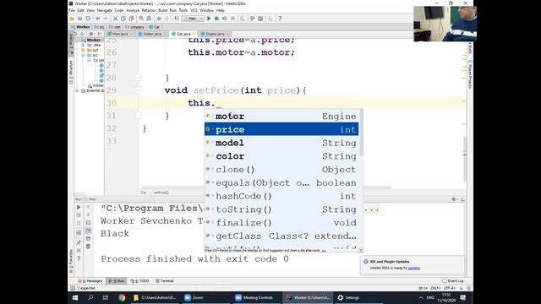541x304 pixels.
Task: Click the Run with Coverage toolbar icon
Action: click(225, 19)
